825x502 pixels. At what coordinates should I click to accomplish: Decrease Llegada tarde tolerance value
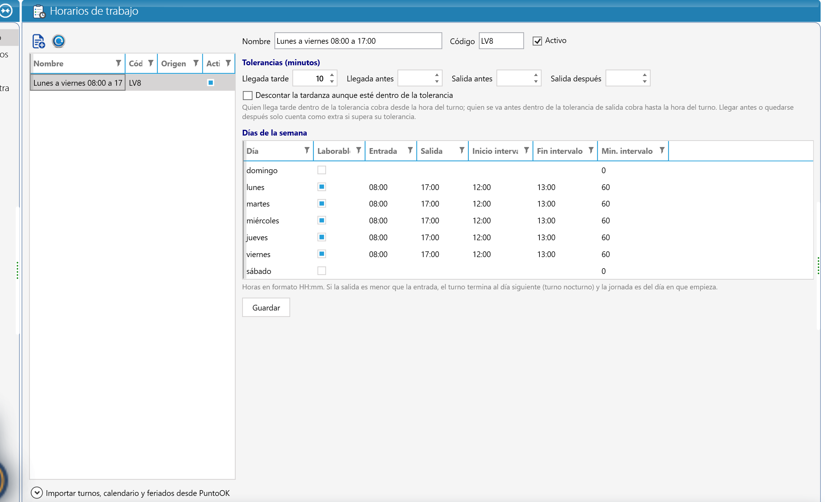click(332, 82)
